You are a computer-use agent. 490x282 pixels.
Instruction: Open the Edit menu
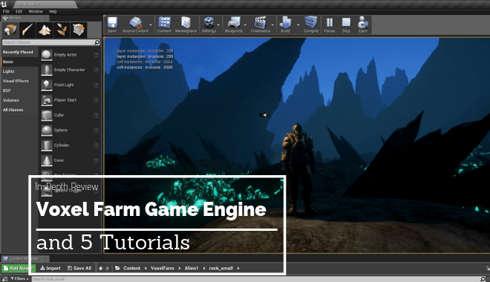click(x=19, y=11)
